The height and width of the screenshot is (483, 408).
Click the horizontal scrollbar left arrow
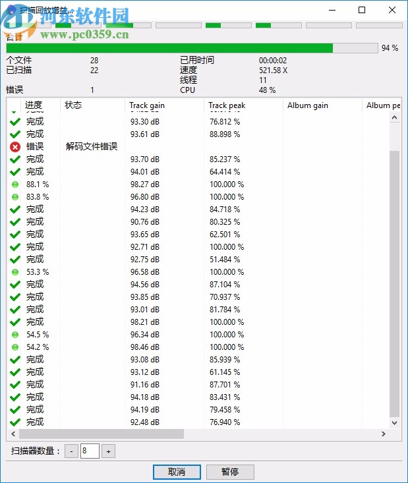(13, 434)
